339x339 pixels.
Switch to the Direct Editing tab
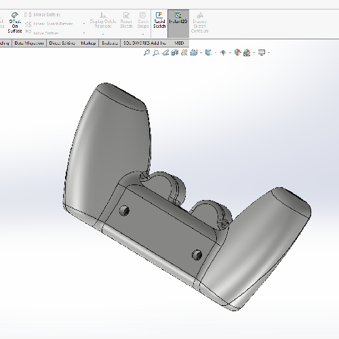coord(62,43)
